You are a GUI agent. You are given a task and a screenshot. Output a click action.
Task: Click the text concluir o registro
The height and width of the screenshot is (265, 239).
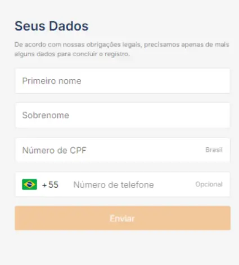point(101,54)
